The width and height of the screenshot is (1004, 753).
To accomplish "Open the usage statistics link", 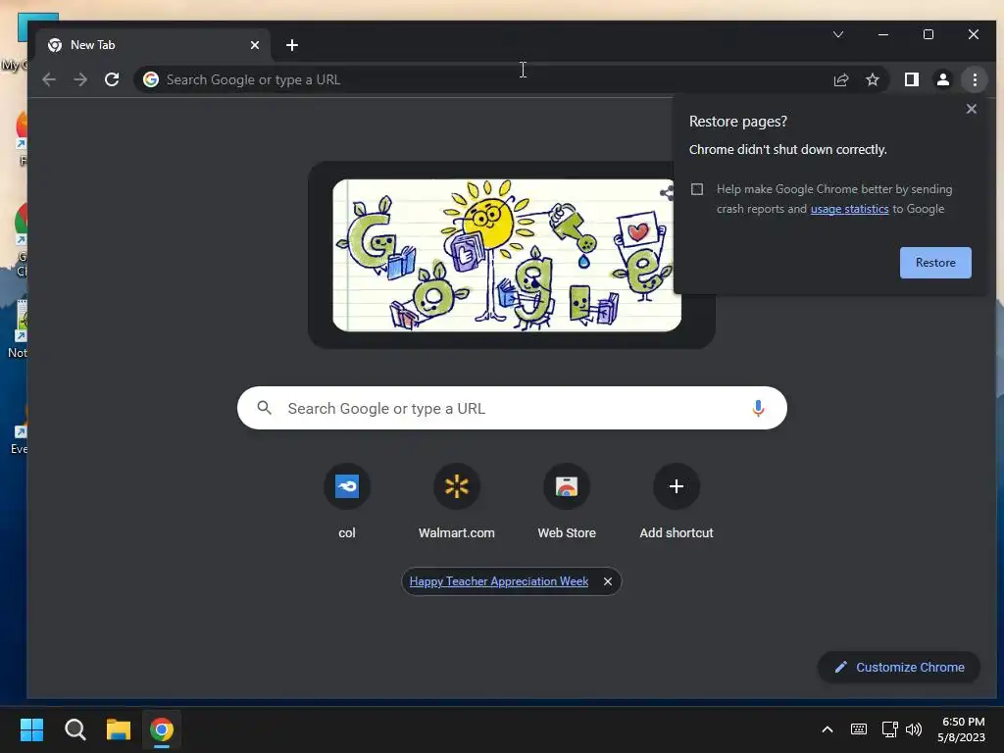I will click(849, 209).
